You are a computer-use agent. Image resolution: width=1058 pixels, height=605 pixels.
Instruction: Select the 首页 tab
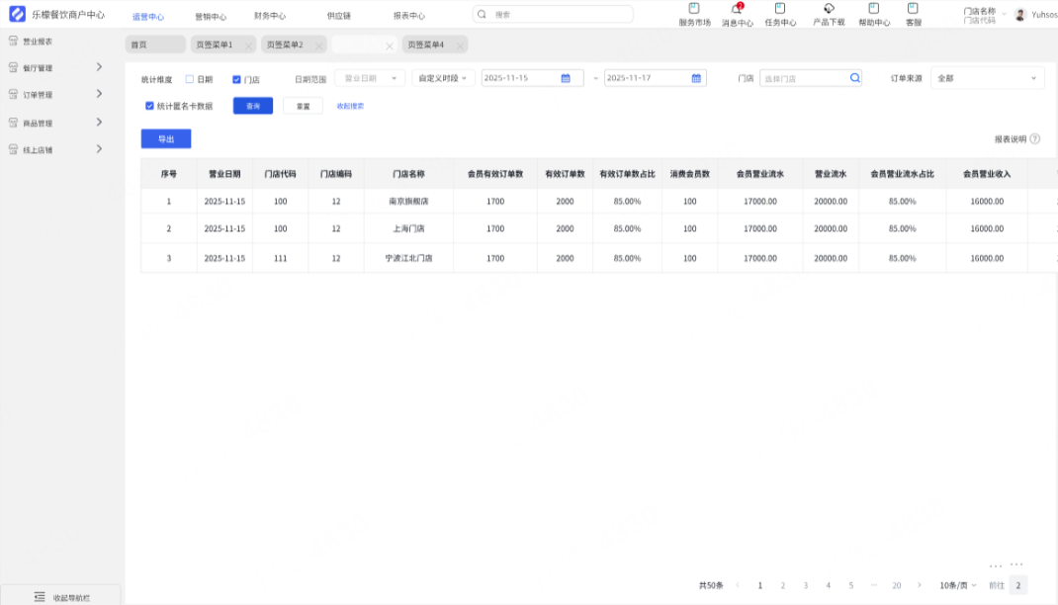(155, 44)
